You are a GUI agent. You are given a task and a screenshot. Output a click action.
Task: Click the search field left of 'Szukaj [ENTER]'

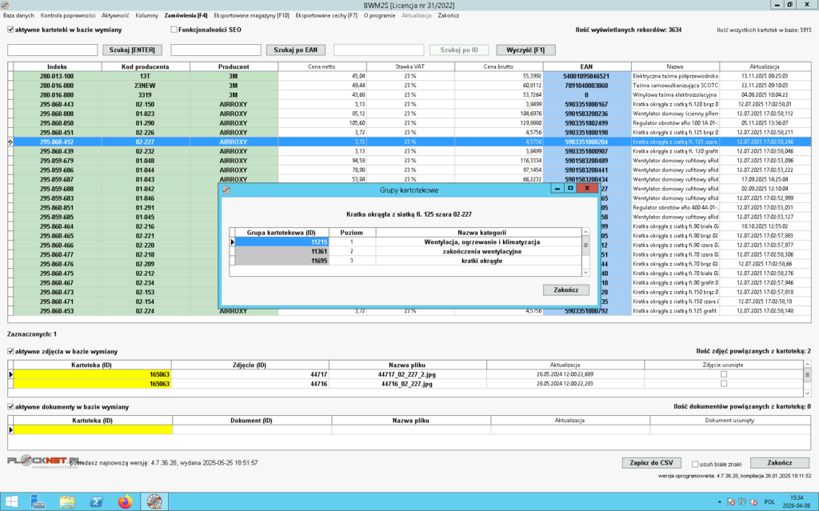[x=53, y=50]
